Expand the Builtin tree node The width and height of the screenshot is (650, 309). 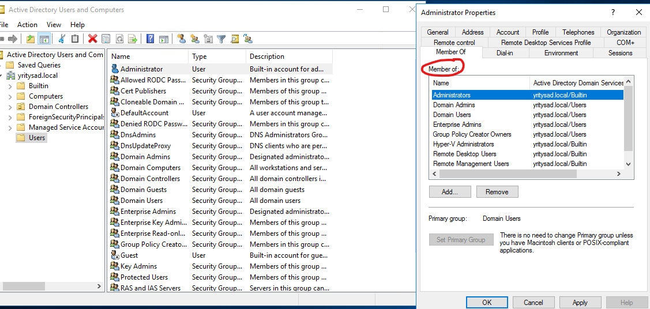tap(10, 86)
